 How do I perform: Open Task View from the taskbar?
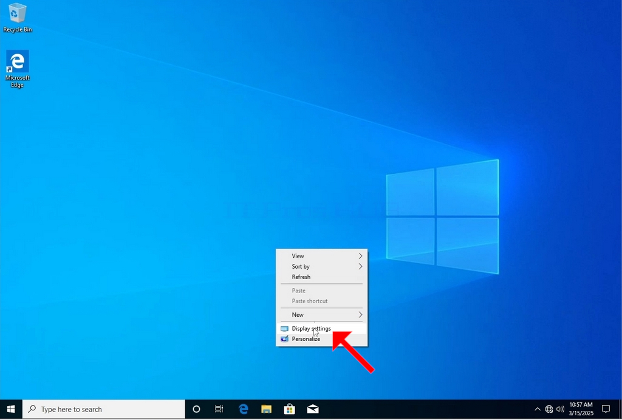click(x=219, y=409)
